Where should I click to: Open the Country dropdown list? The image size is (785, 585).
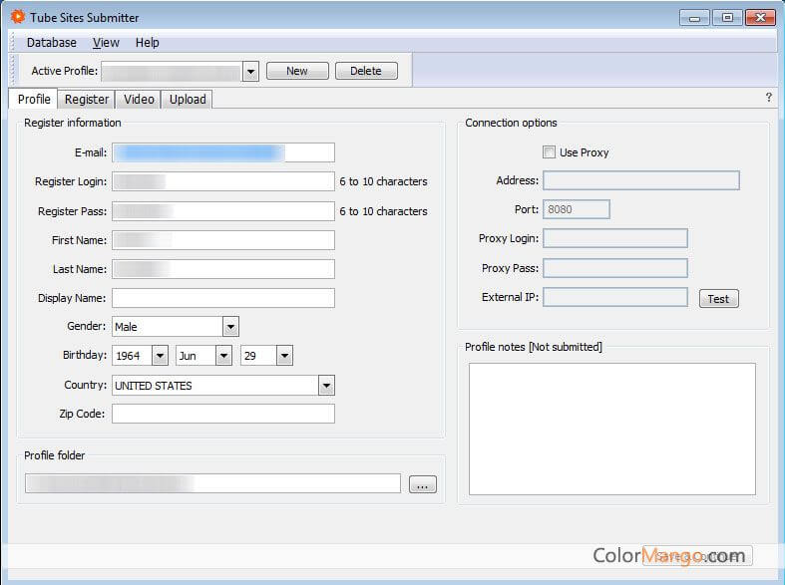tap(326, 386)
